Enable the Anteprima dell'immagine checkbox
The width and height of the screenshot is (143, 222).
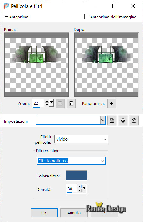(86, 17)
